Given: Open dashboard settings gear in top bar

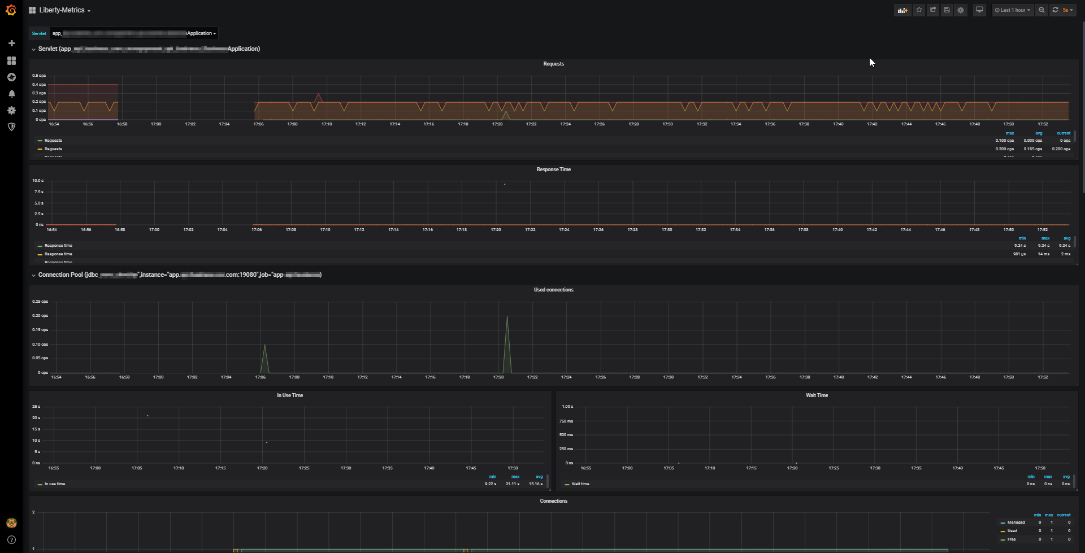Looking at the screenshot, I should pyautogui.click(x=961, y=10).
